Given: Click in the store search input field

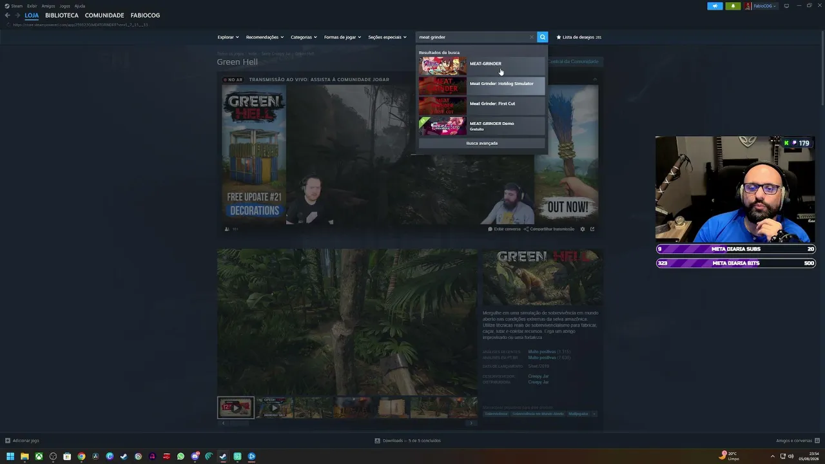Looking at the screenshot, I should (472, 37).
